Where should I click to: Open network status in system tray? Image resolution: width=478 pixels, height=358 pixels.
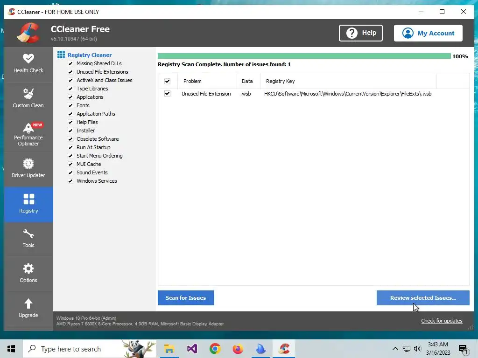(x=407, y=349)
